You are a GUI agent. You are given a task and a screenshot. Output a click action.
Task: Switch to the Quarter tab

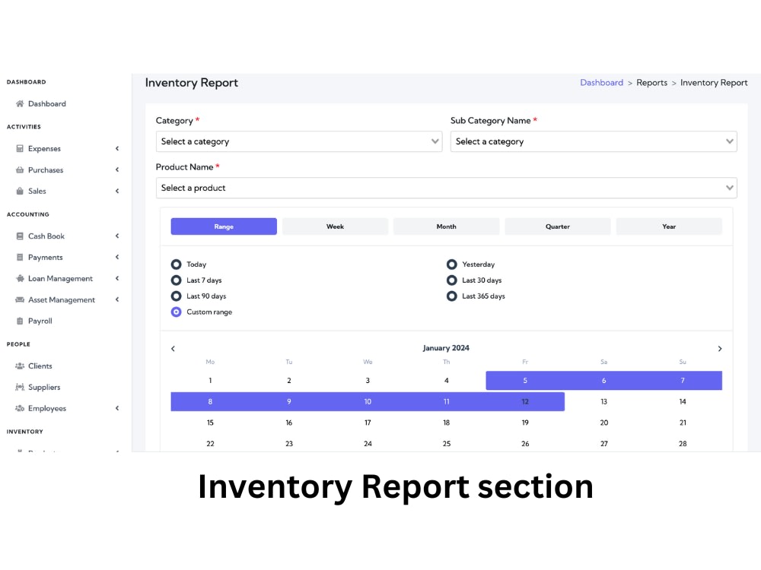(557, 226)
